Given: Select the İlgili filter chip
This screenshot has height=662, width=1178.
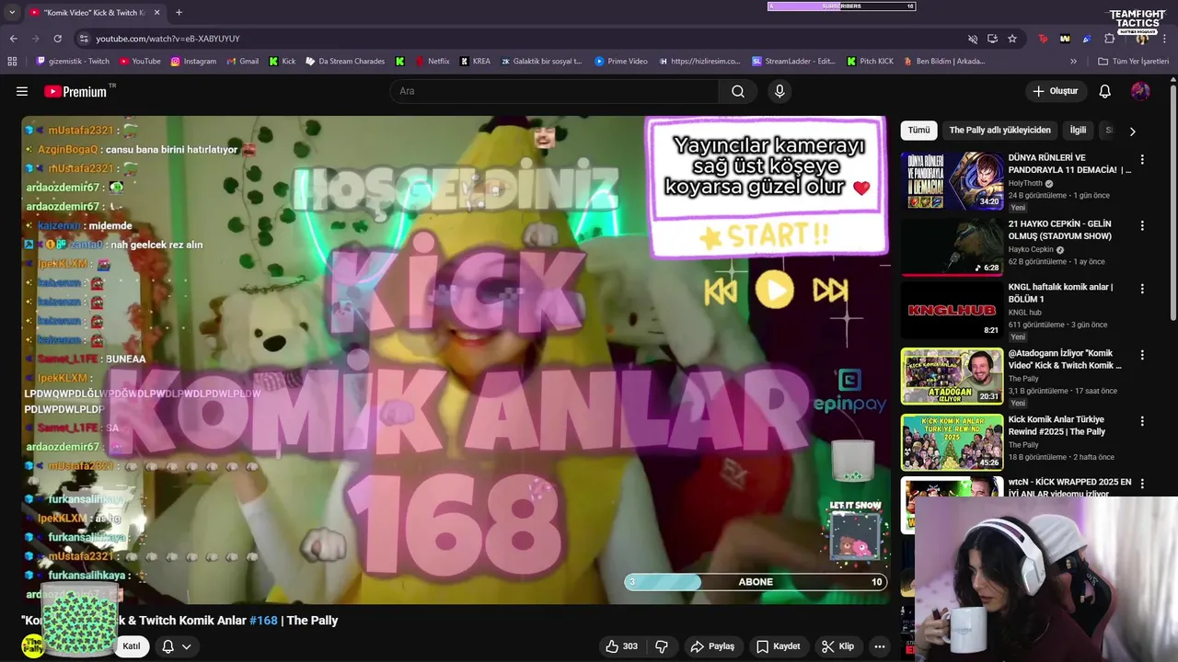Looking at the screenshot, I should (1078, 131).
